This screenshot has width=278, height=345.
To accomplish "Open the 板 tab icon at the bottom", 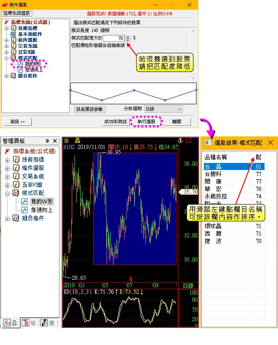I will click(26, 323).
